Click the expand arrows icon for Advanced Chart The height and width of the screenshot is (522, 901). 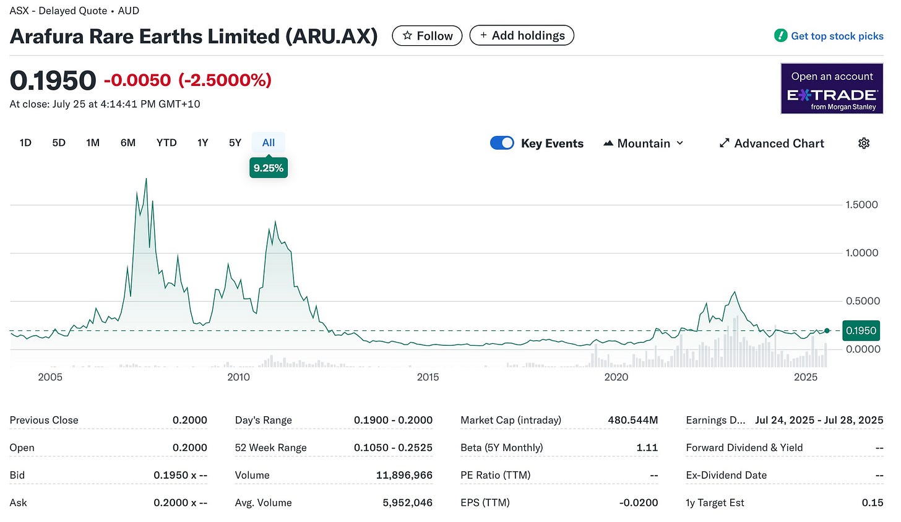(x=724, y=143)
